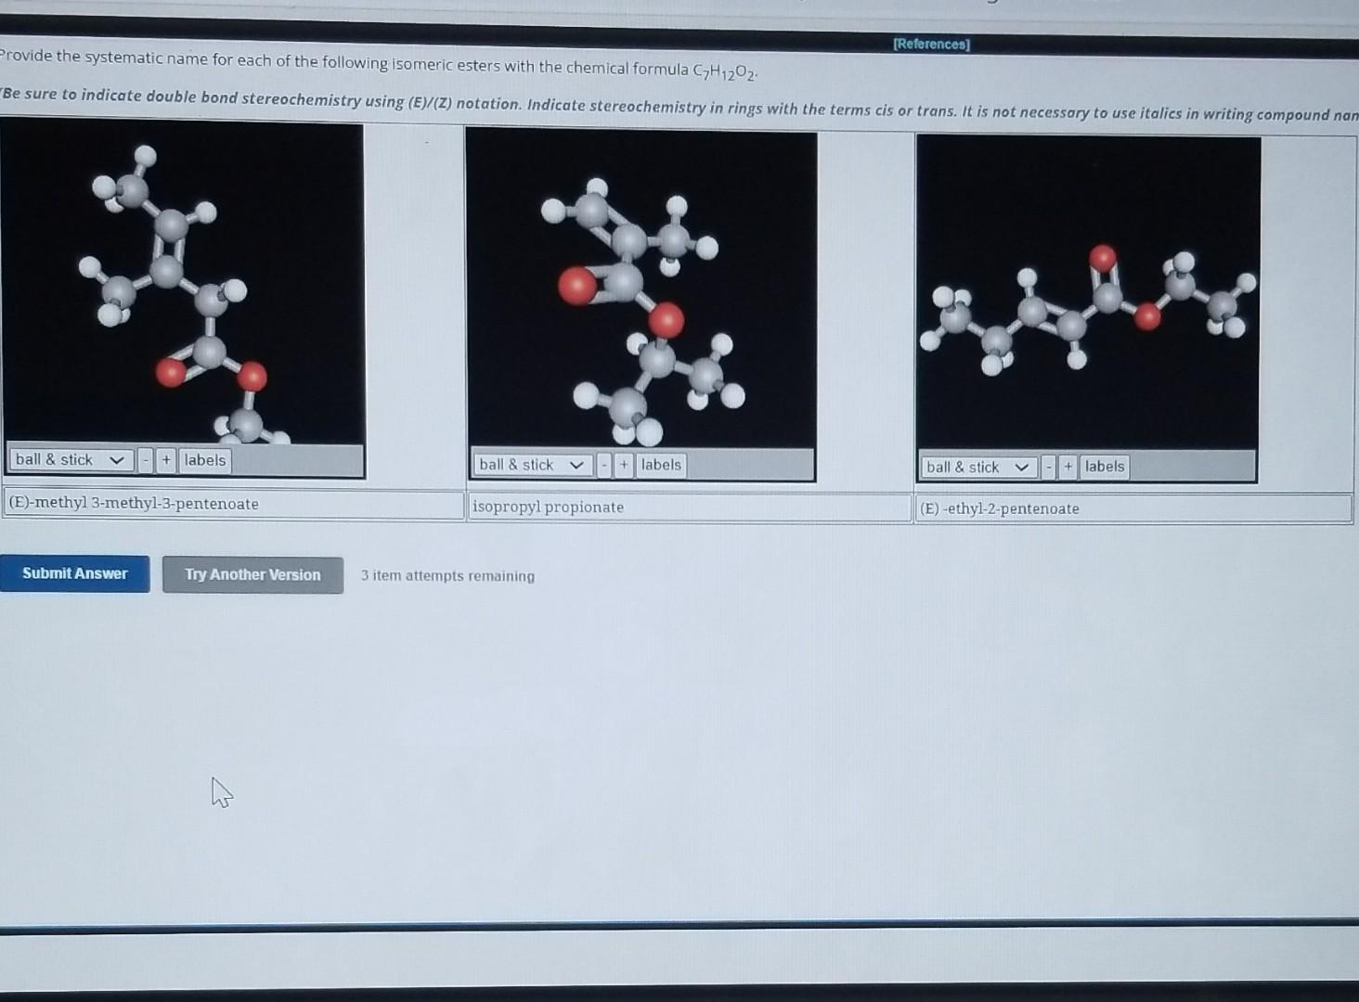Zoom in the third molecule with the plus button
This screenshot has height=1002, width=1359.
click(1068, 467)
